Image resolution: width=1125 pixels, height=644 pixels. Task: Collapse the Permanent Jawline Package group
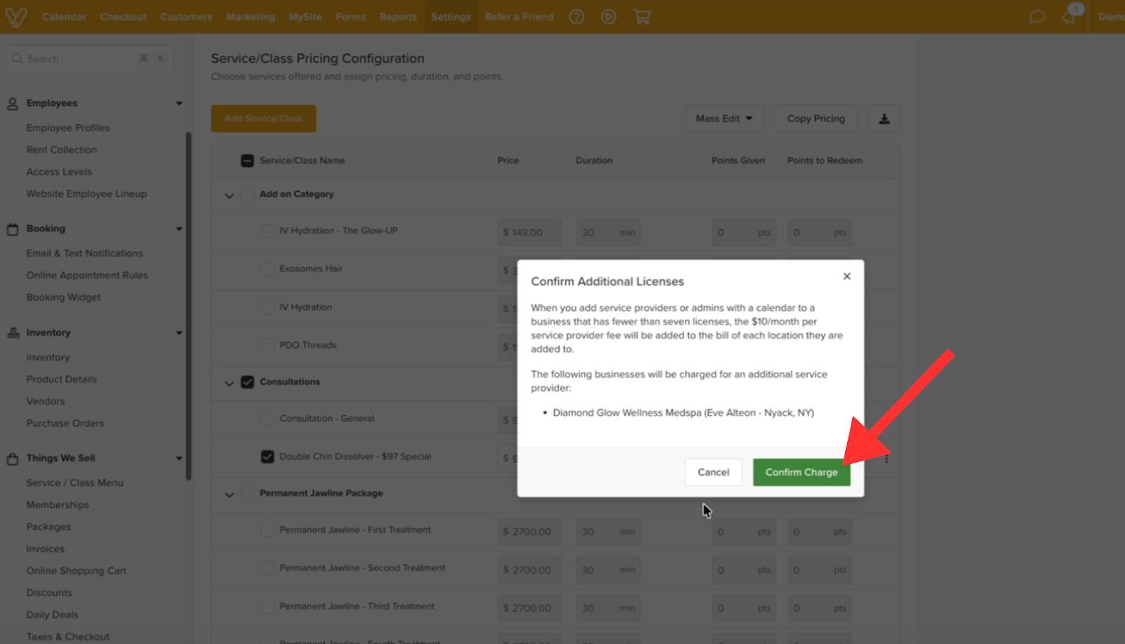[229, 495]
